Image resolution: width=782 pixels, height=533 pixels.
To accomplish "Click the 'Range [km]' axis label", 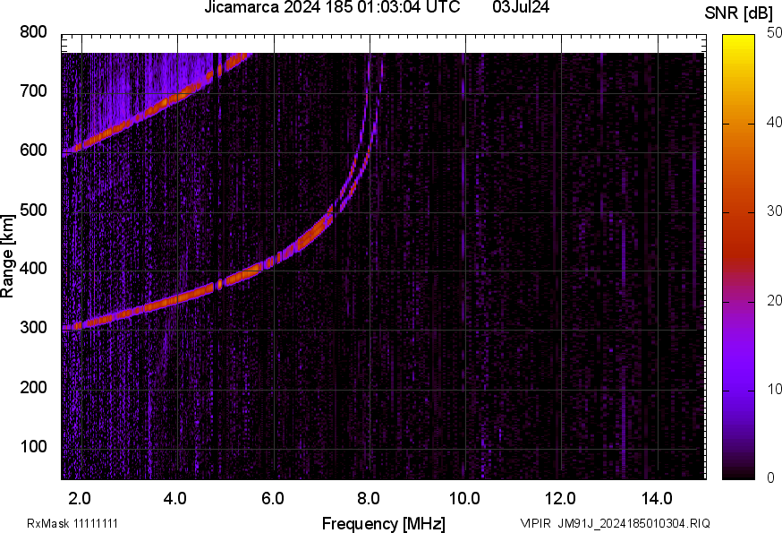I will tap(7, 256).
